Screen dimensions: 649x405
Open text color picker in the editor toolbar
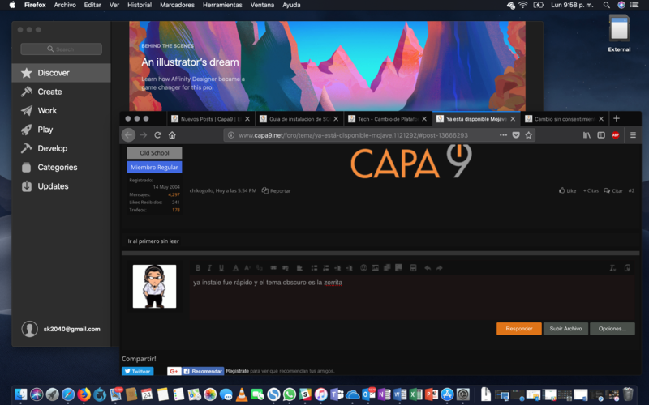click(x=235, y=268)
